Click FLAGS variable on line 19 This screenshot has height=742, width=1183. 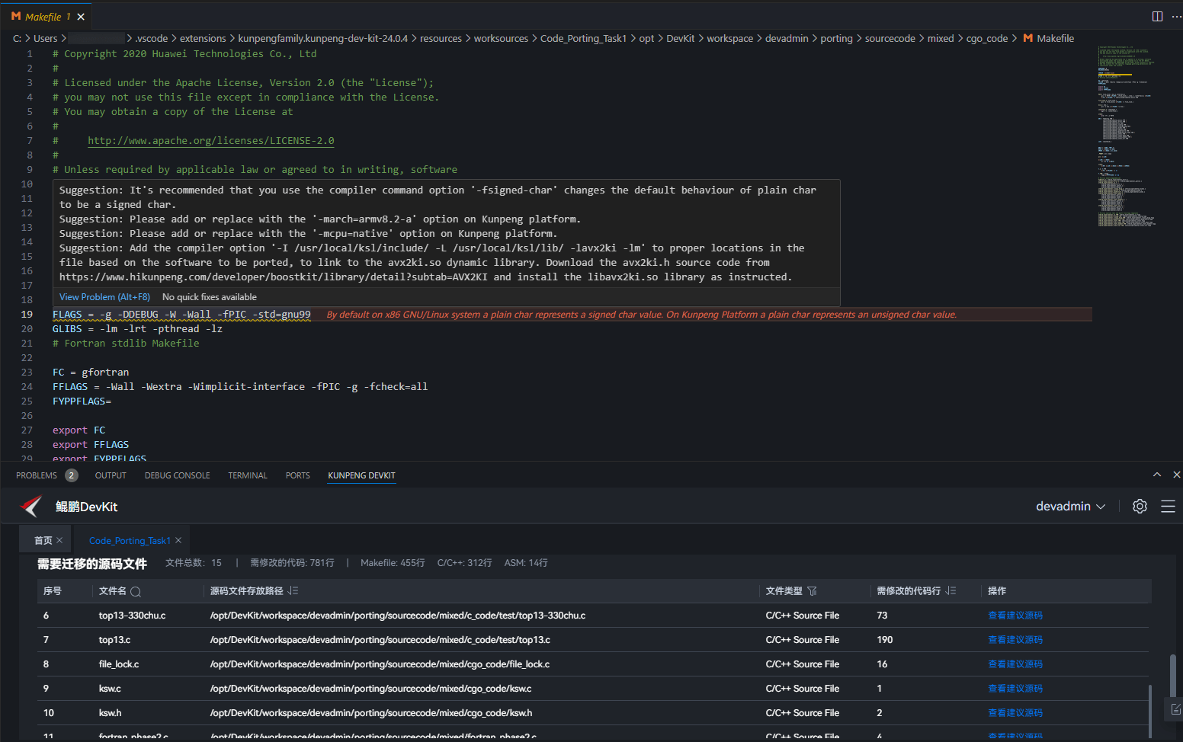[67, 314]
